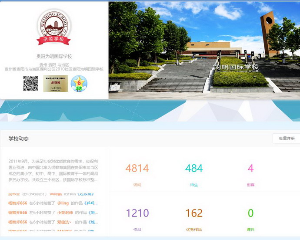The image size is (300, 240).
Task: Click the 创客 label
Action: (x=250, y=185)
